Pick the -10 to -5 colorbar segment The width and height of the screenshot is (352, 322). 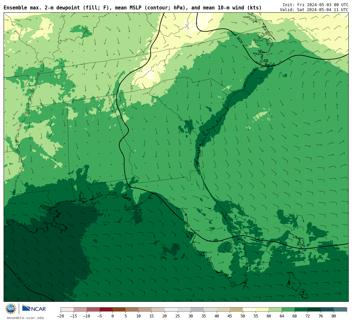pyautogui.click(x=93, y=310)
